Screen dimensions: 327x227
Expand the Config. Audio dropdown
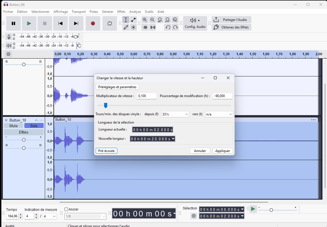point(195,23)
